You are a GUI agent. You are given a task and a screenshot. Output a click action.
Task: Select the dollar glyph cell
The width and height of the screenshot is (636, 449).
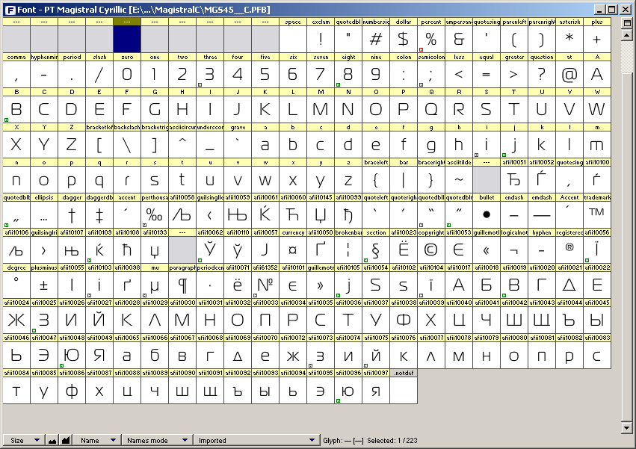[404, 39]
